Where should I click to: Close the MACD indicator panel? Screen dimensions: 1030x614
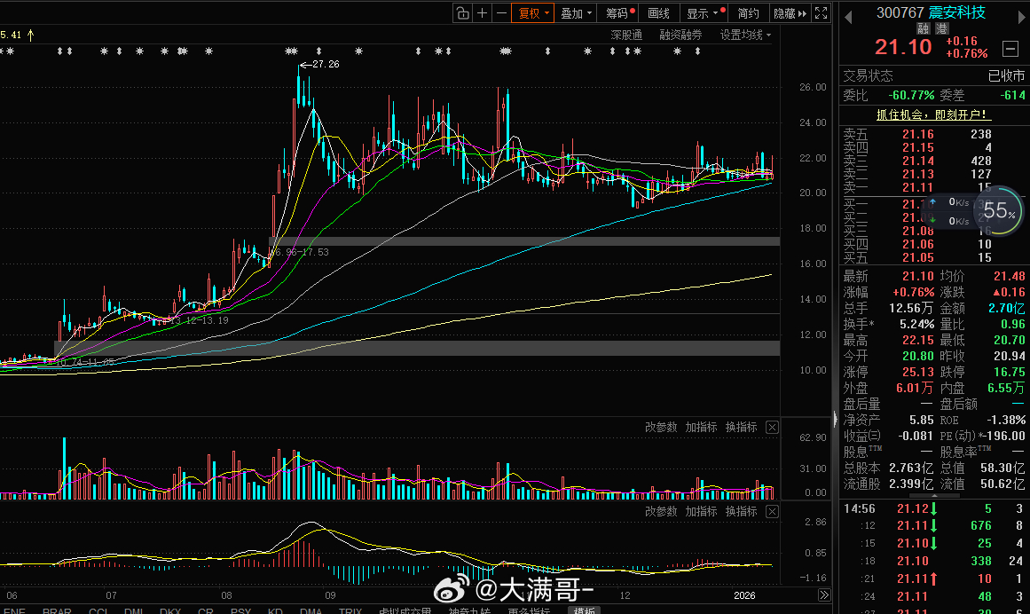(x=773, y=512)
